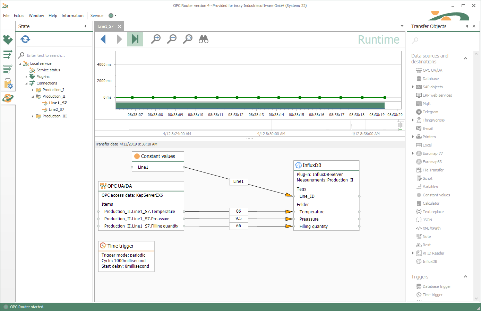Choose the Mqtt transfer object
This screenshot has height=311, width=481.
(427, 104)
